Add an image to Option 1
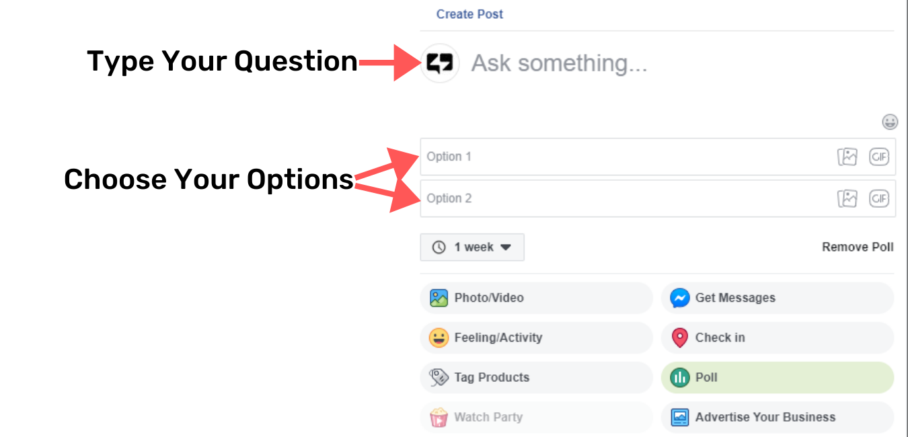Viewport: 908px width, 437px height. [847, 156]
